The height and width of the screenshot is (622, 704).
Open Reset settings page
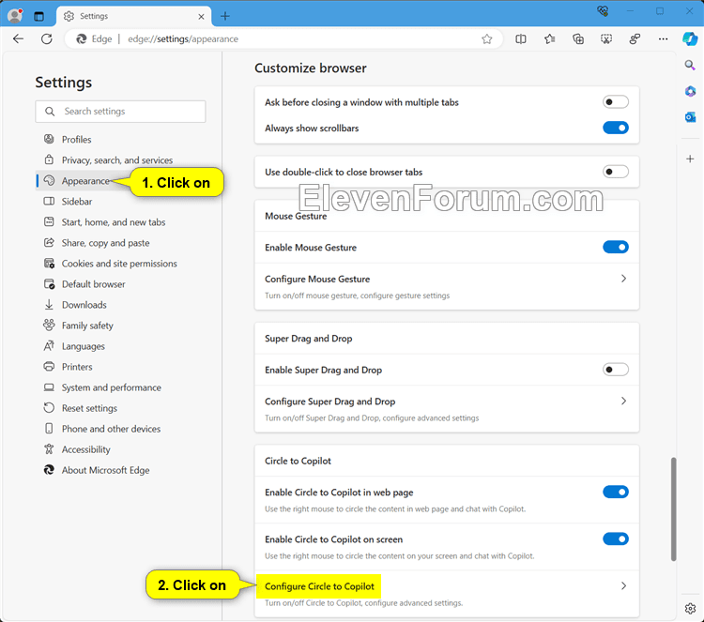[x=89, y=408]
